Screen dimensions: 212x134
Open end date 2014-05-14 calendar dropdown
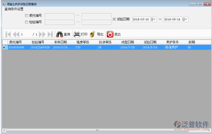coord(185,19)
